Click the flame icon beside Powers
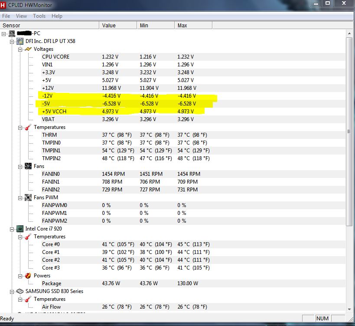The width and height of the screenshot is (355, 326). coord(28,276)
